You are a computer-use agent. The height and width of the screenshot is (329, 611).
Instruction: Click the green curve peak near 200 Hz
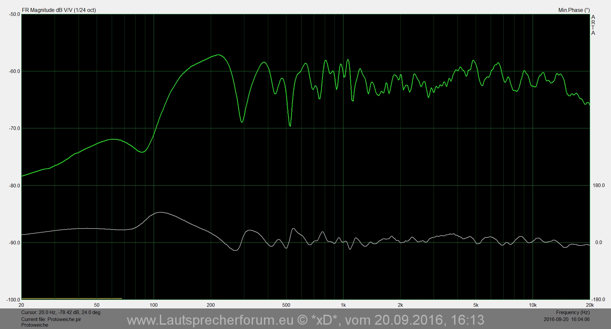pyautogui.click(x=218, y=55)
